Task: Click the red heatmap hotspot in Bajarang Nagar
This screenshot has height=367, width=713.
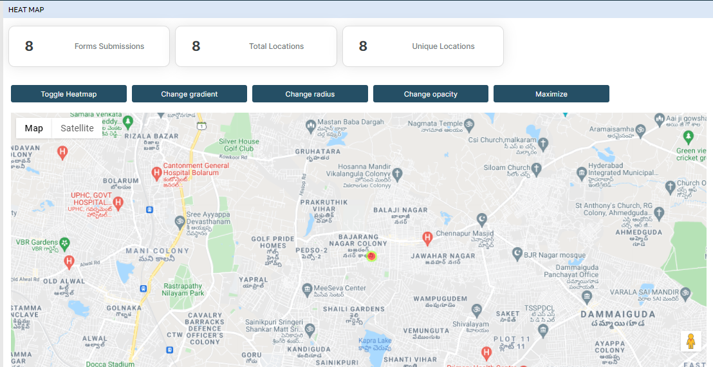Action: 371,256
